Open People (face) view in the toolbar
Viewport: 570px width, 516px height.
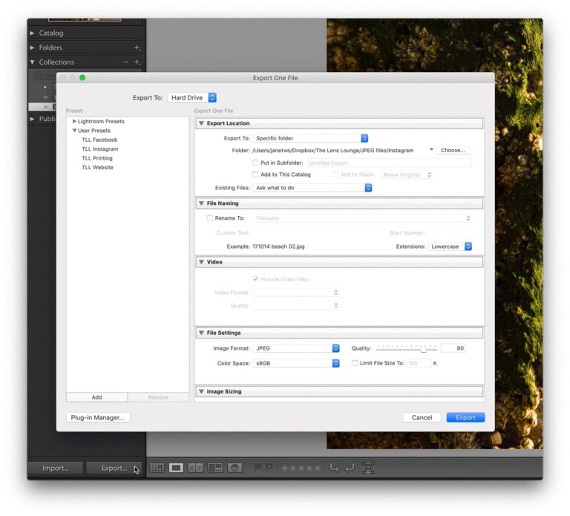(235, 468)
